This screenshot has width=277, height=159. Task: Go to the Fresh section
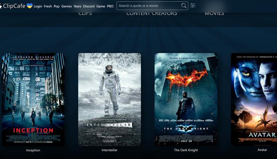click(48, 6)
